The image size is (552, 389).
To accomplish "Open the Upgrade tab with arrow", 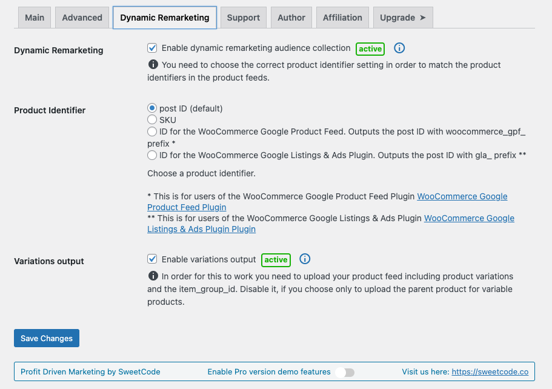I will [402, 18].
